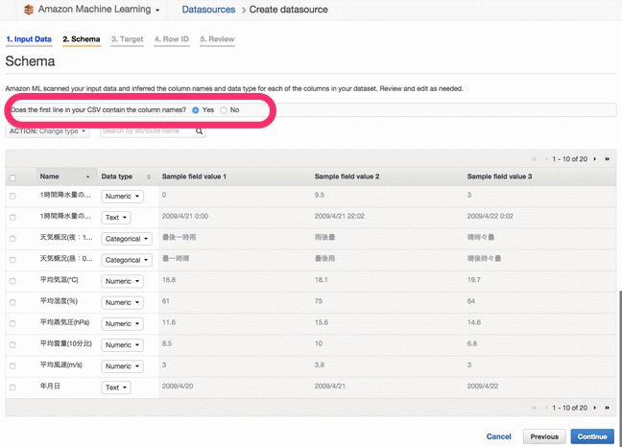The height and width of the screenshot is (447, 622).
Task: Check the row for 平均雲量(10分比)
Action: click(12, 344)
